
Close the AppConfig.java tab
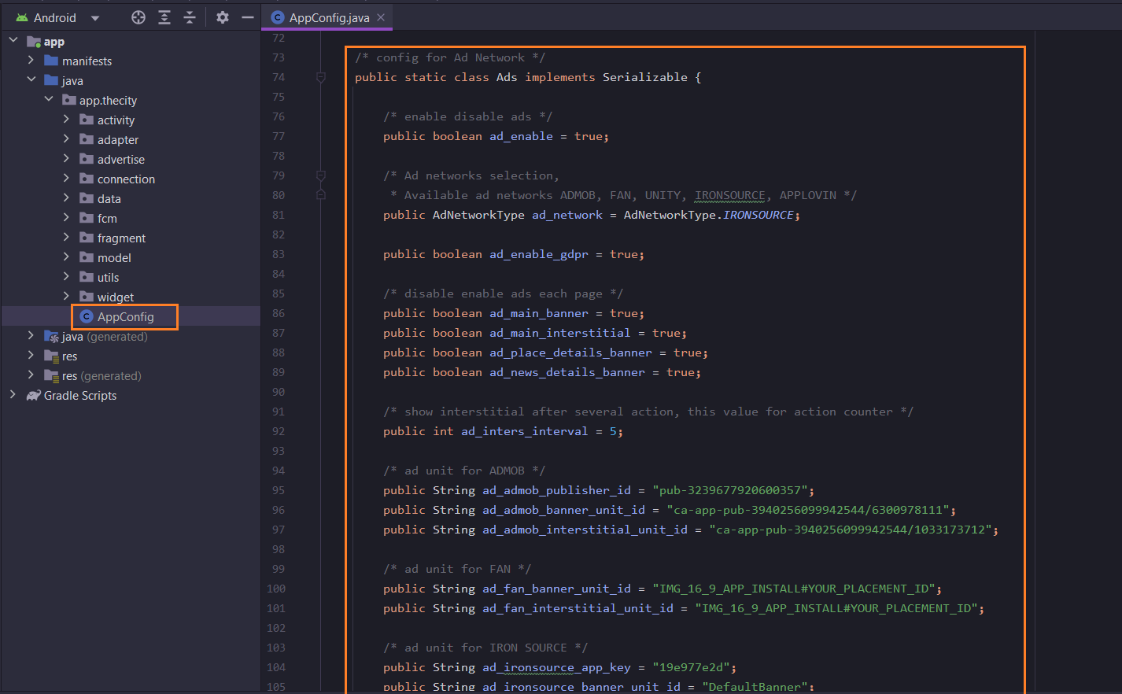pyautogui.click(x=381, y=17)
